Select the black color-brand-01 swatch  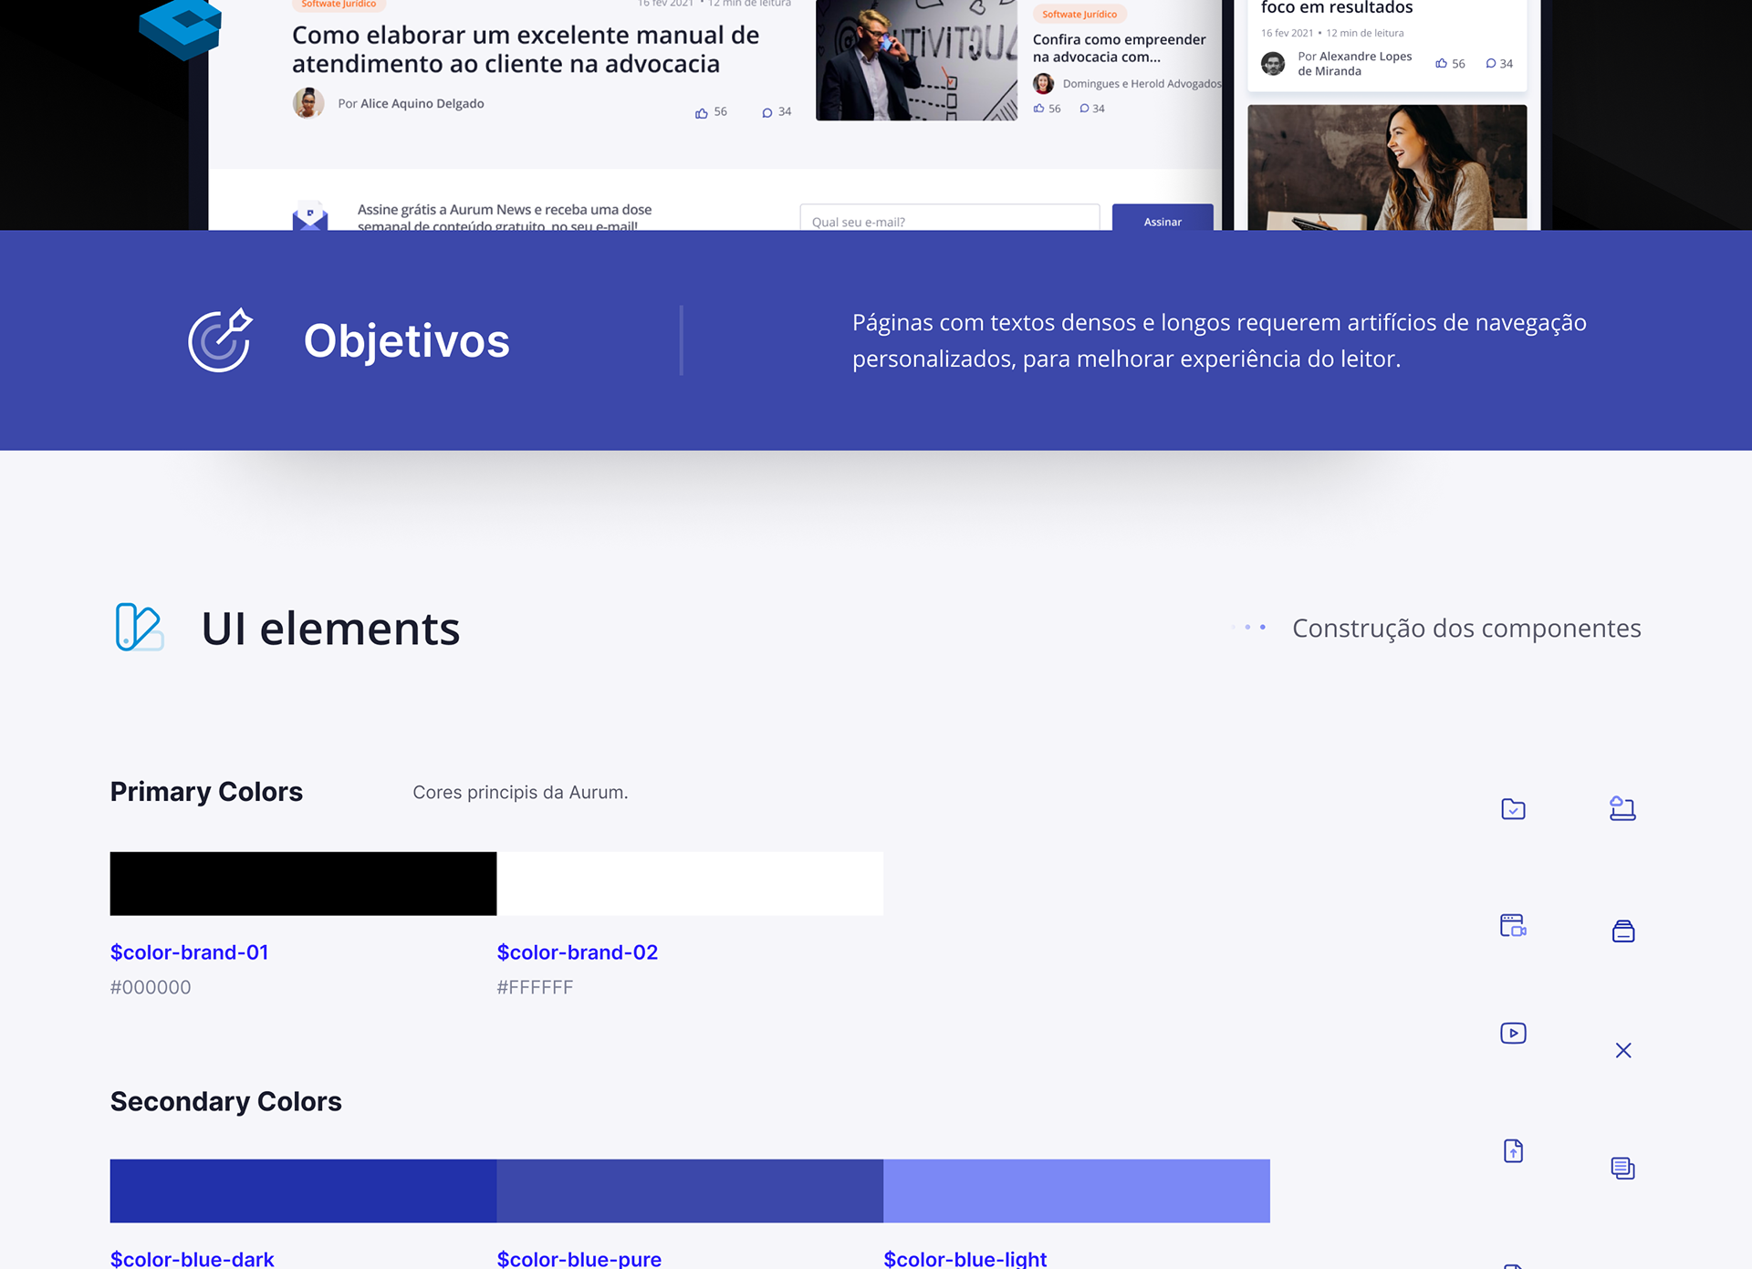pos(303,884)
